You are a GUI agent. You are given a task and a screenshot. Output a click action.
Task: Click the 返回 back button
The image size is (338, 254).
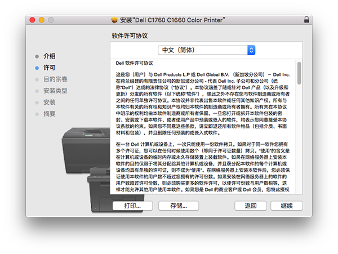(x=251, y=206)
